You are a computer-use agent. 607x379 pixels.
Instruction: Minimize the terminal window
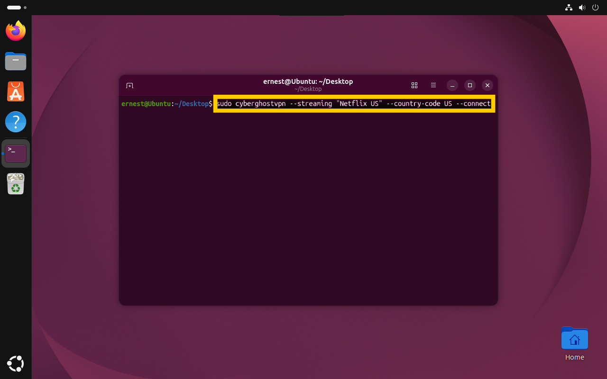tap(452, 85)
